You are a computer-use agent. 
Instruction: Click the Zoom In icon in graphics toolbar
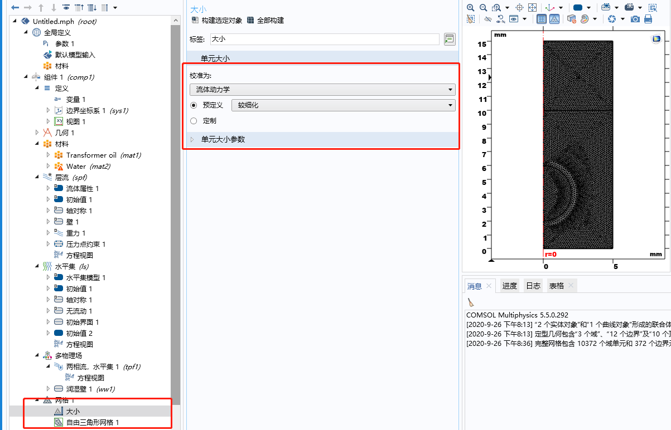coord(470,8)
